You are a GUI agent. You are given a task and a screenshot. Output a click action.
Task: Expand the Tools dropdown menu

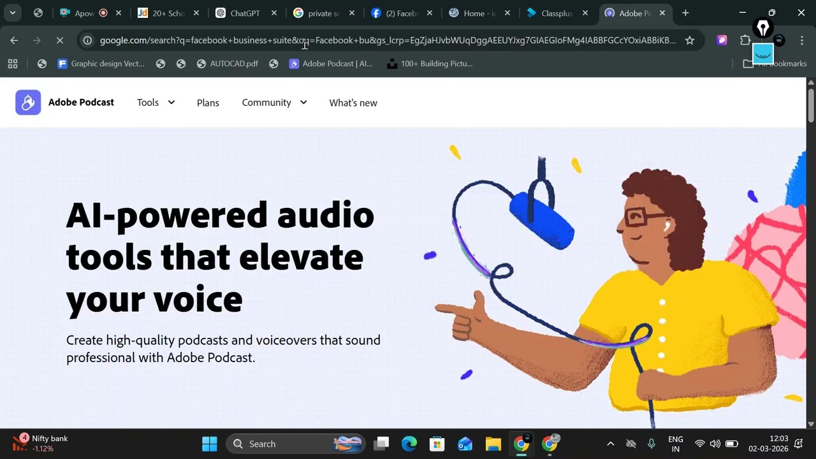[x=156, y=103]
